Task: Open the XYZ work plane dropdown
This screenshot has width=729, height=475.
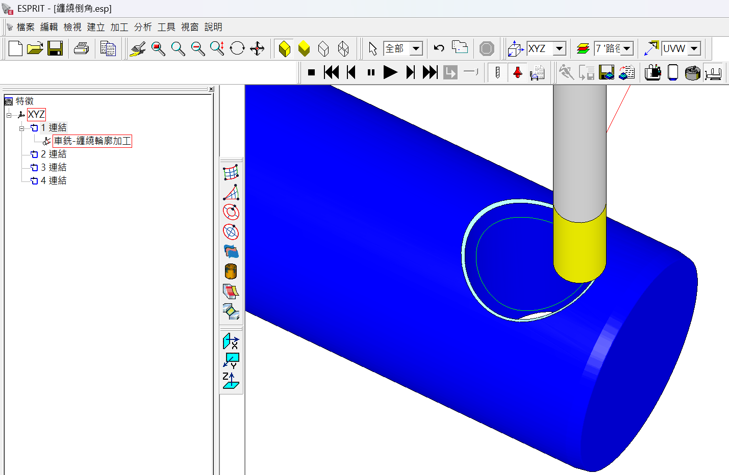Action: (560, 48)
